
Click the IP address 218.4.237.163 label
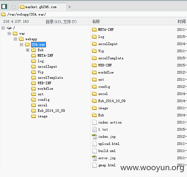pyautogui.click(x=16, y=21)
